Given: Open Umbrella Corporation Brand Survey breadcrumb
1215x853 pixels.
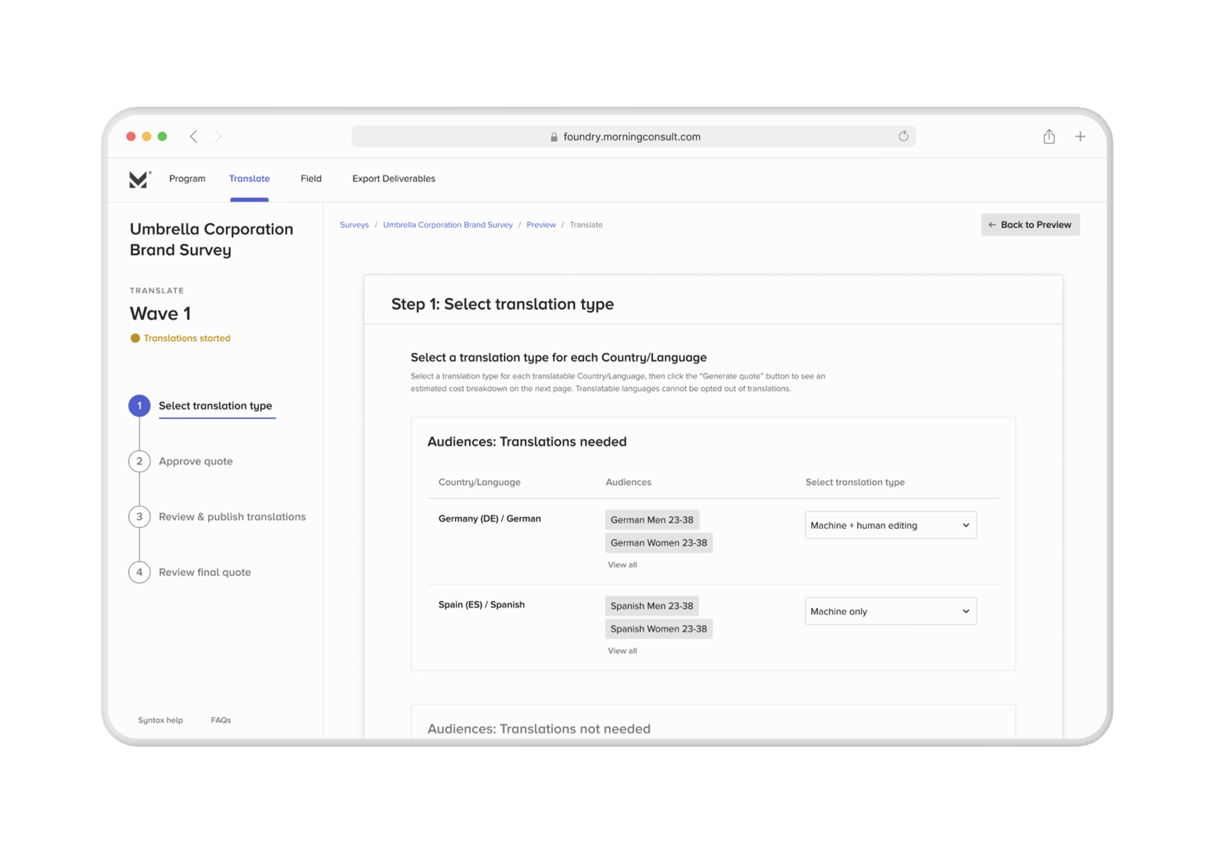Looking at the screenshot, I should (x=448, y=225).
